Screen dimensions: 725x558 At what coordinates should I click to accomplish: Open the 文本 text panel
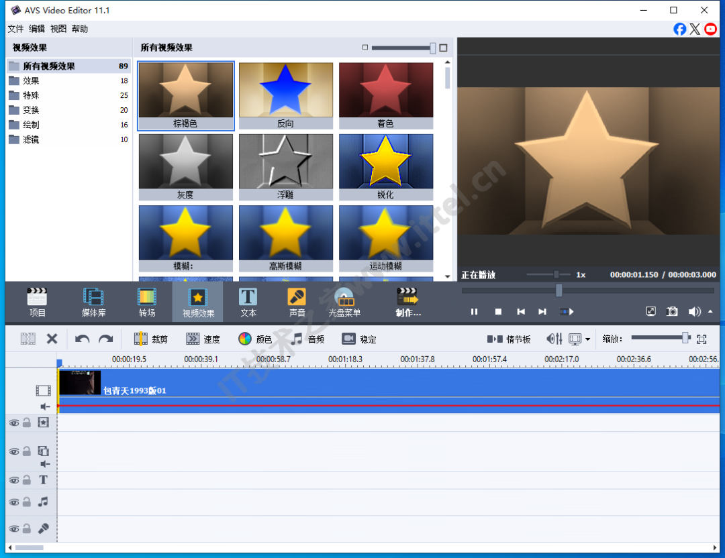coord(248,302)
